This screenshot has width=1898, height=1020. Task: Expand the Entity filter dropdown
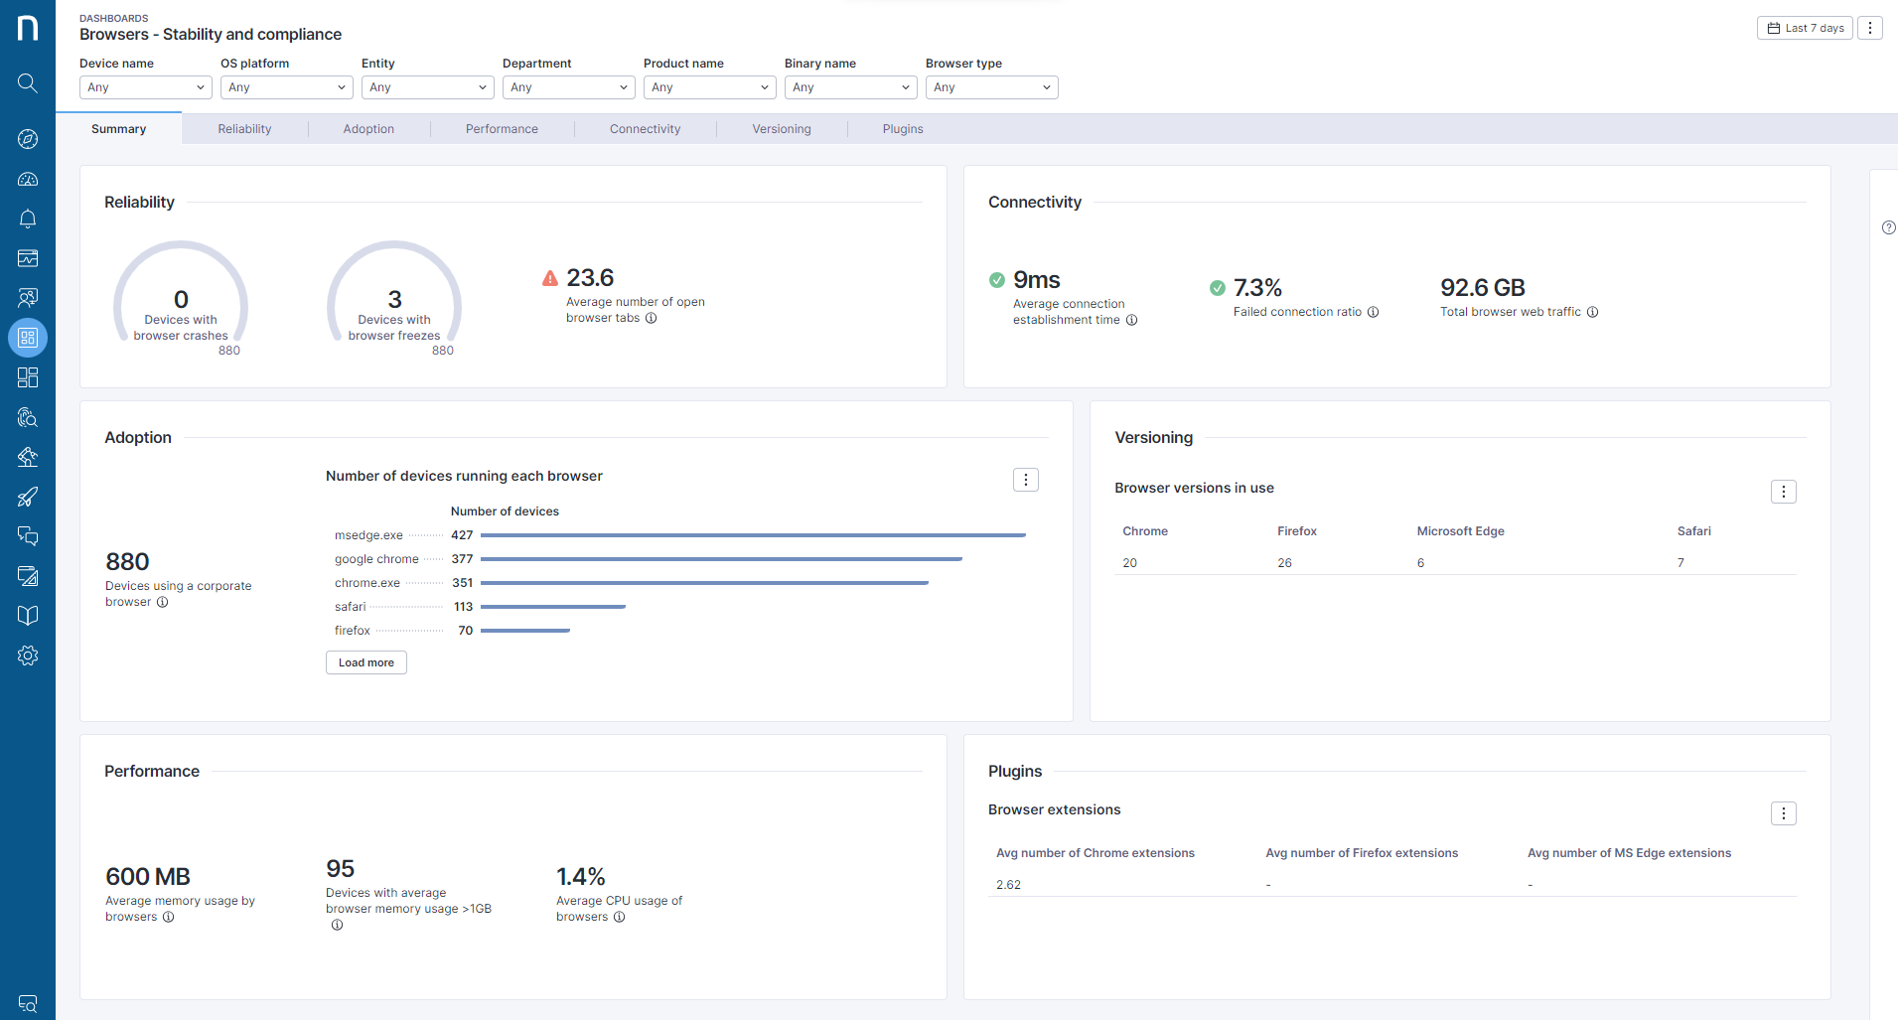(428, 87)
